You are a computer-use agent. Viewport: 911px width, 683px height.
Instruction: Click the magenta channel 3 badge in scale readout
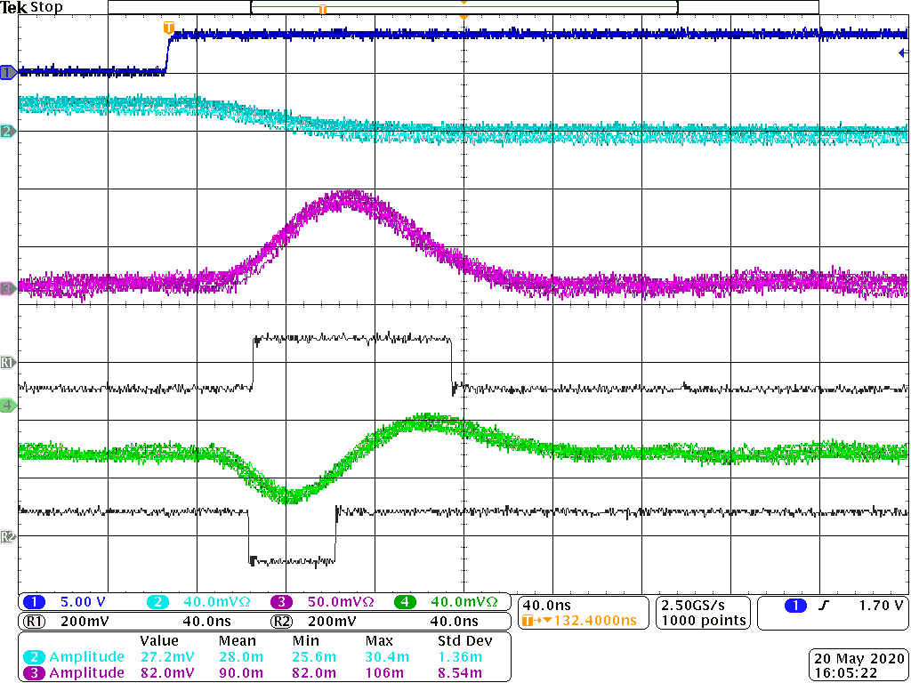[282, 602]
